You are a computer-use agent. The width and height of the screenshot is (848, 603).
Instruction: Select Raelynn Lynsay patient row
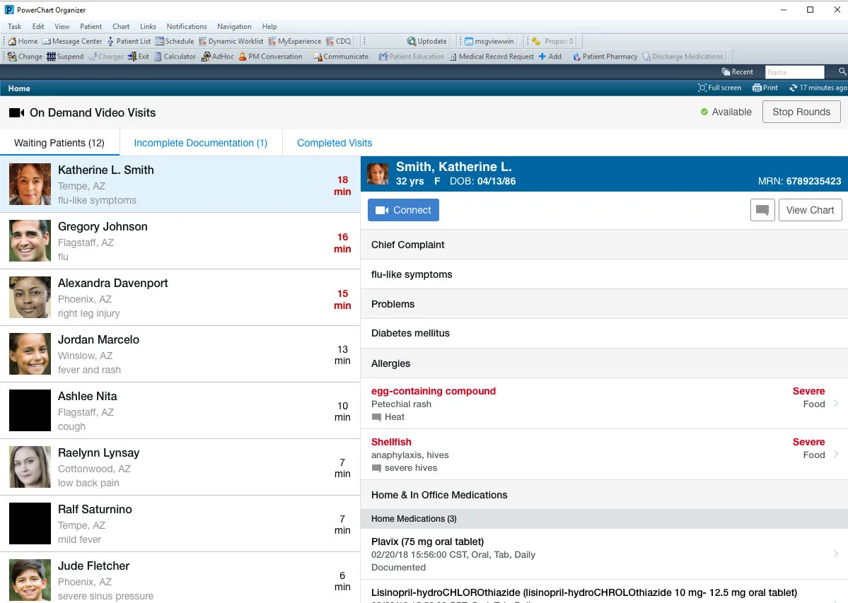point(180,467)
